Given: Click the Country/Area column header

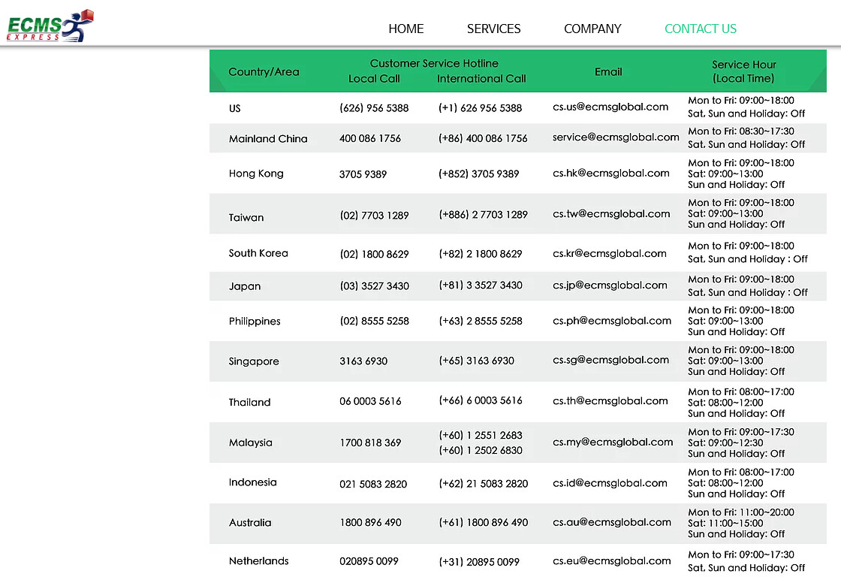Looking at the screenshot, I should tap(264, 72).
